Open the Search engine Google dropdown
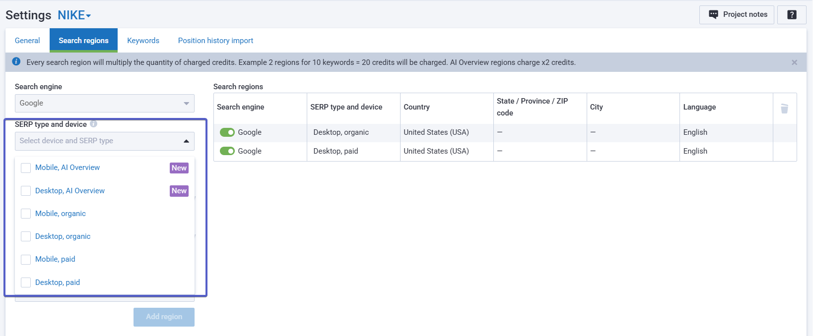Screen dimensions: 813x336 104,103
